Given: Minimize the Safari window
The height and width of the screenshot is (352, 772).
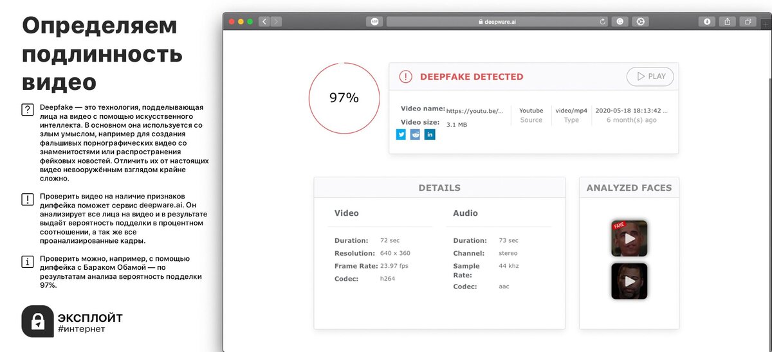Looking at the screenshot, I should click(x=241, y=21).
